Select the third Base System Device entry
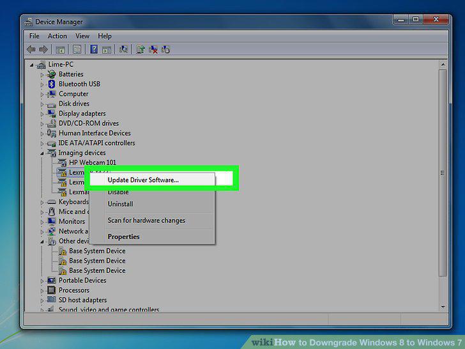Viewport: 465px width, 349px height. (97, 270)
